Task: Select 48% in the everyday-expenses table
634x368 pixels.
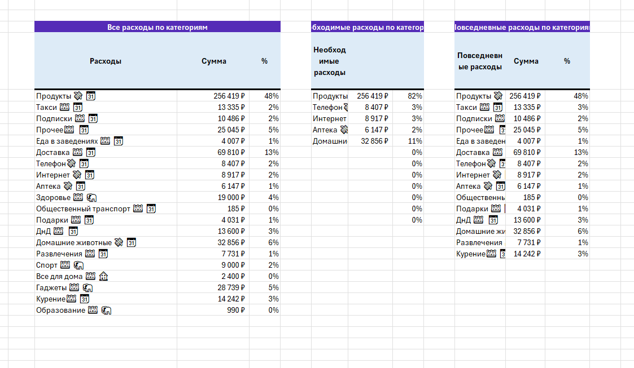Action: click(566, 96)
